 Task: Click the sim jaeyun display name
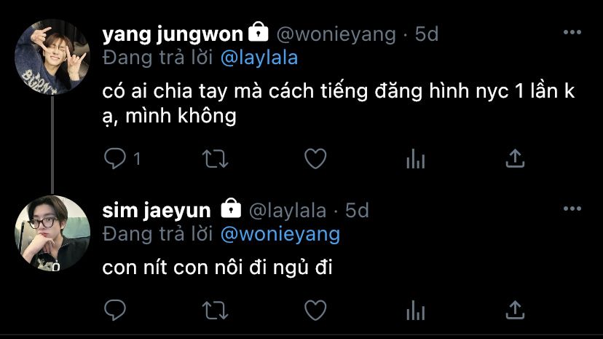pos(157,211)
